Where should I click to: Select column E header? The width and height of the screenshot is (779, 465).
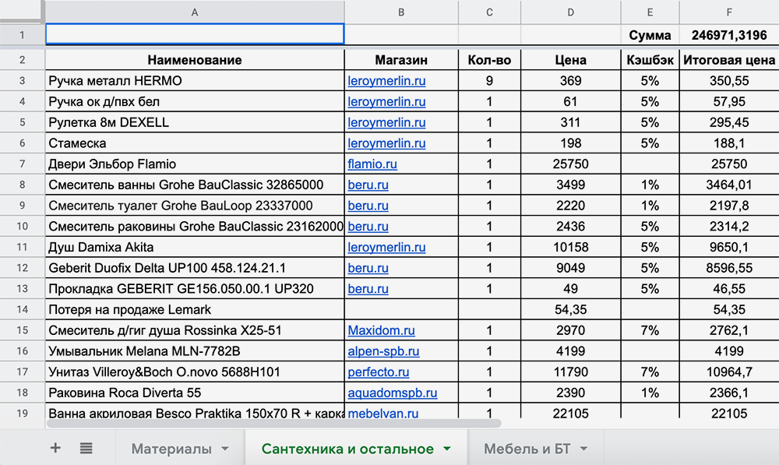(x=650, y=12)
